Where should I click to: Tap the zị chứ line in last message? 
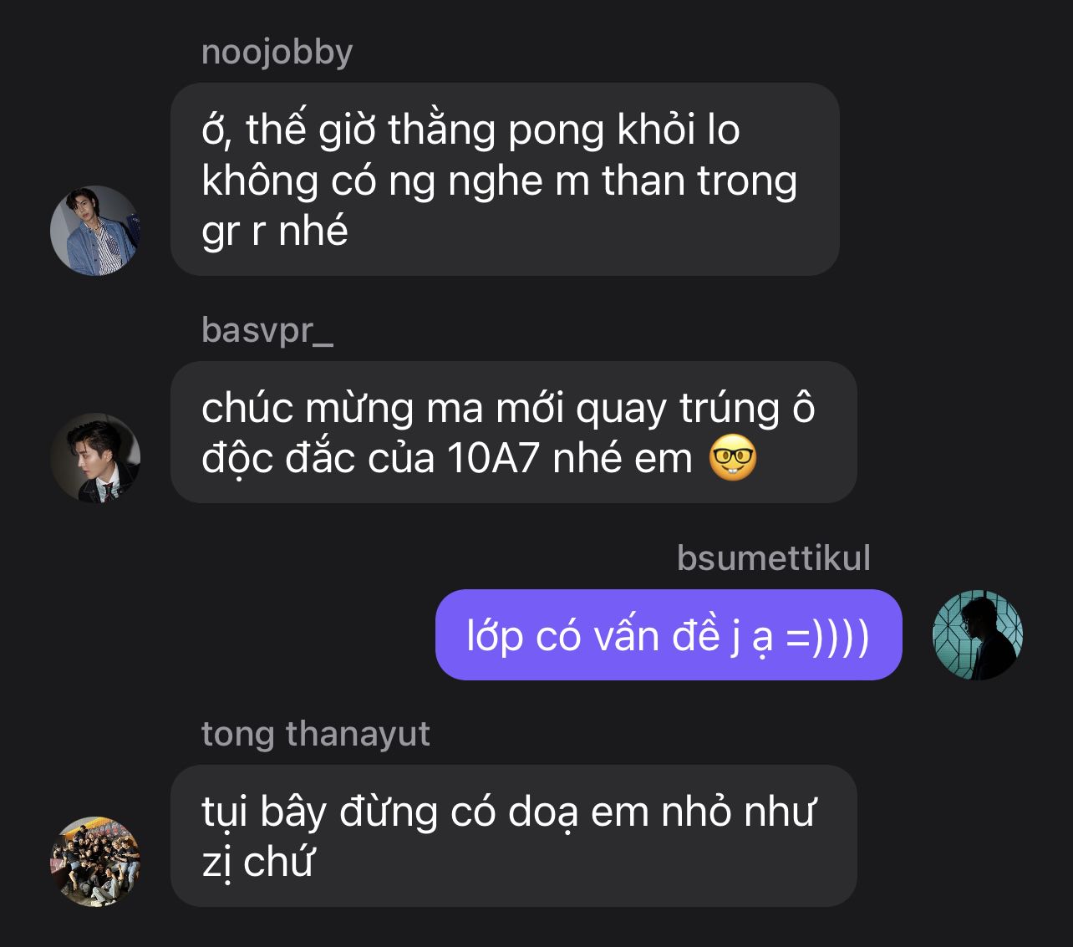(257, 863)
